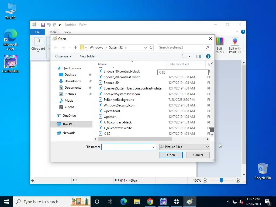Toggle the preview pane
Image resolution: width=276 pixels, height=207 pixels.
click(x=199, y=56)
